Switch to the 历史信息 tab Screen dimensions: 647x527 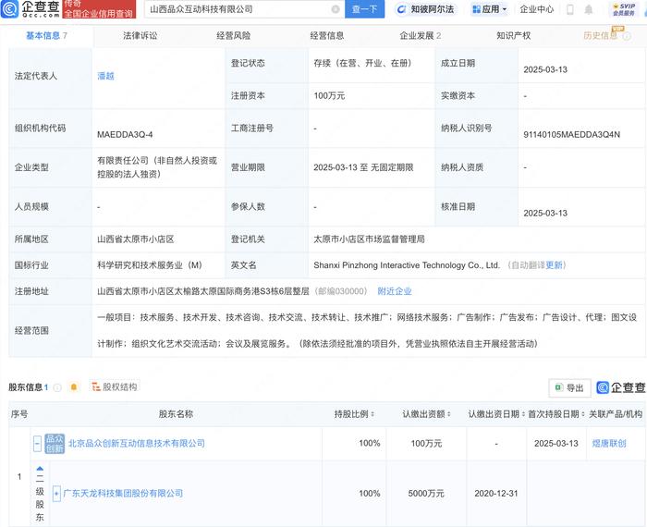(600, 36)
